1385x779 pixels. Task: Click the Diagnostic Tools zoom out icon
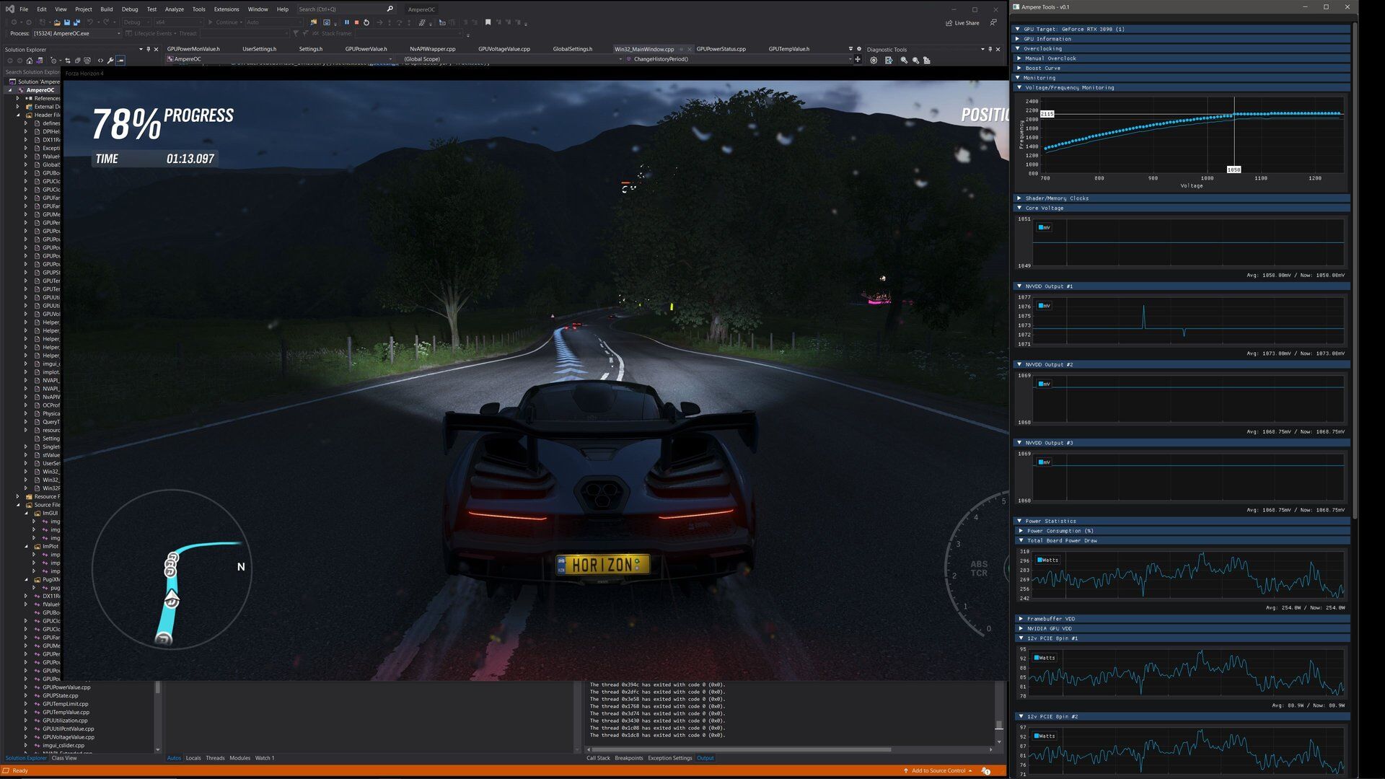pyautogui.click(x=915, y=61)
